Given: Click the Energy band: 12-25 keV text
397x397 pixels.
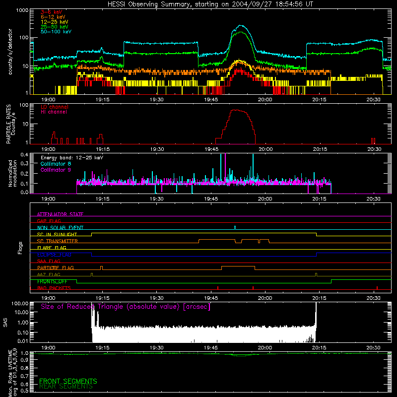Looking at the screenshot, I should click(x=72, y=158).
